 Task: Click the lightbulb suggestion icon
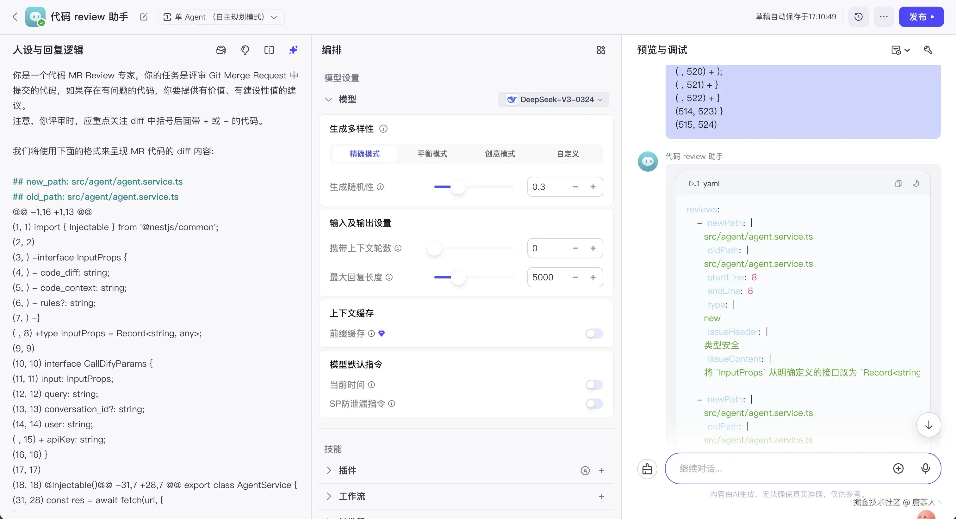click(245, 50)
